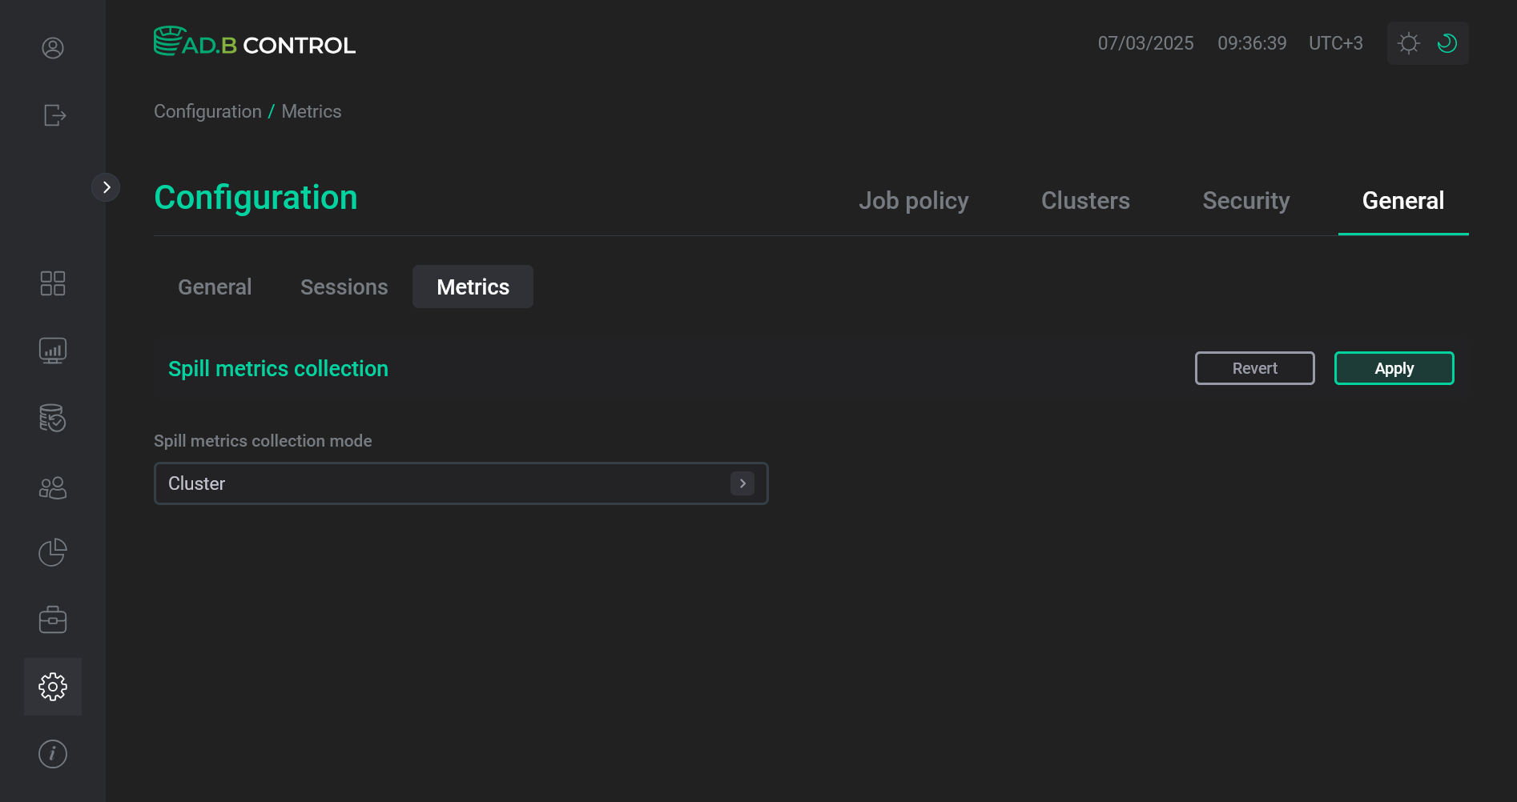Open the database status icon

[52, 418]
